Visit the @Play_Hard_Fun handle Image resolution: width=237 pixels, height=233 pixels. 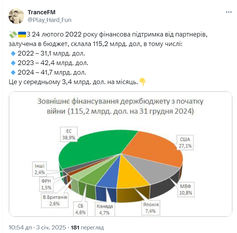pos(49,20)
